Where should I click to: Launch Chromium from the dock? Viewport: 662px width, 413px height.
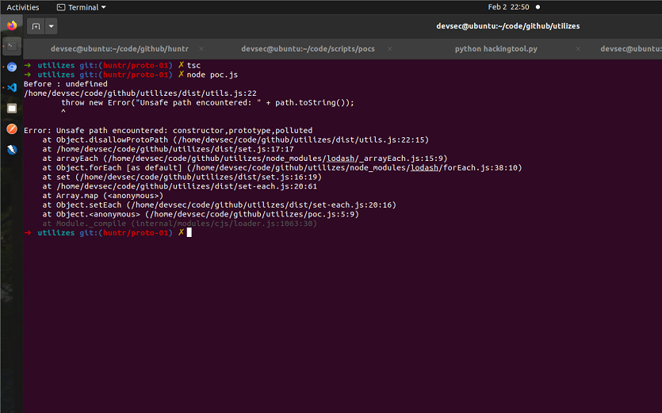12,67
